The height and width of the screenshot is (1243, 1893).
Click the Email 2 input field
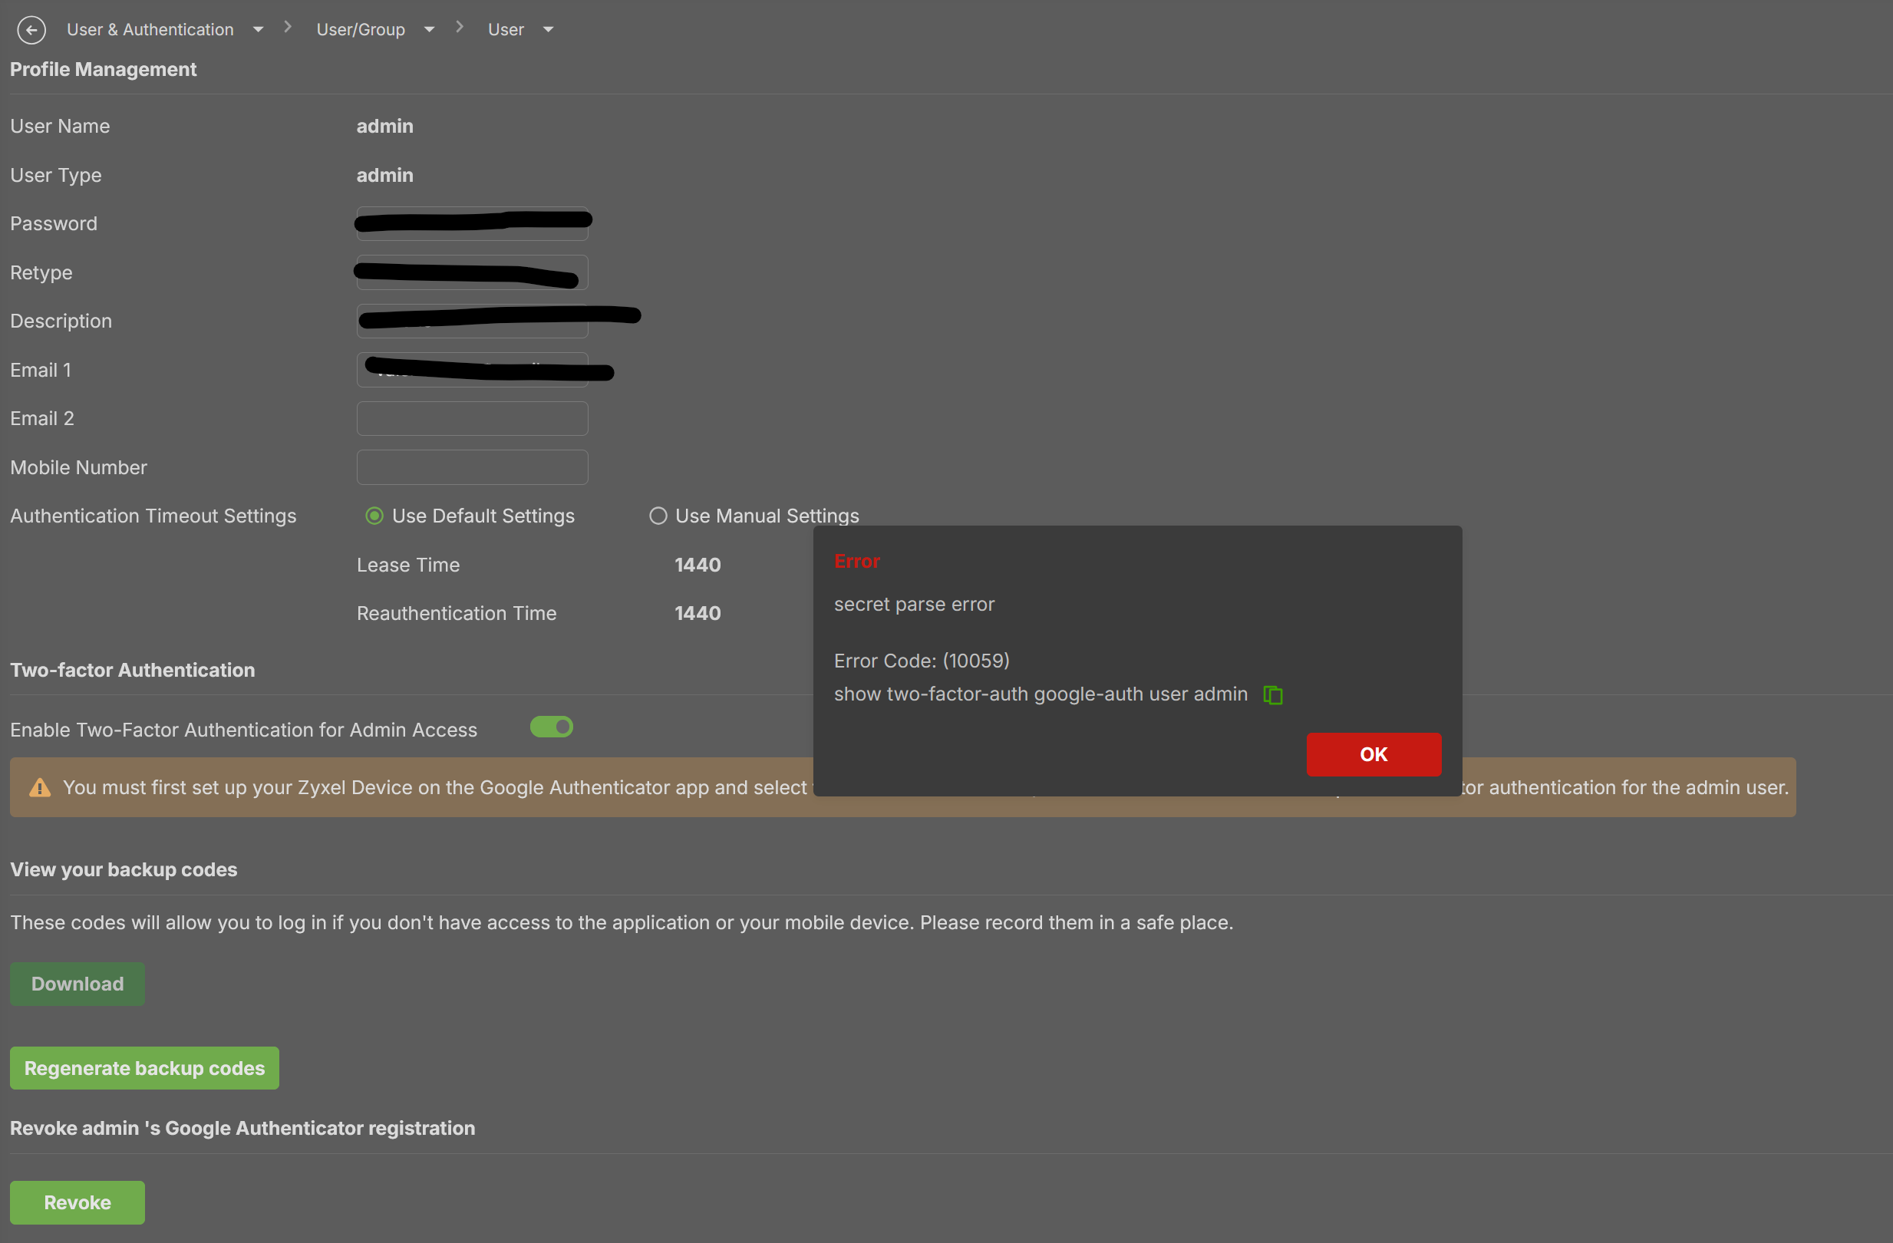coord(472,418)
